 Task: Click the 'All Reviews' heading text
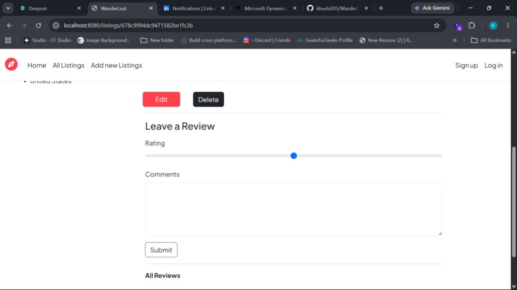(162, 275)
